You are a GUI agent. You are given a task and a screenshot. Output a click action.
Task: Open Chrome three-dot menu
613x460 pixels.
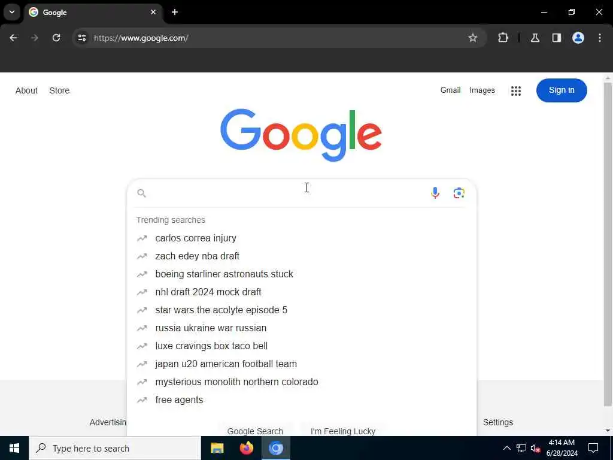pos(599,38)
